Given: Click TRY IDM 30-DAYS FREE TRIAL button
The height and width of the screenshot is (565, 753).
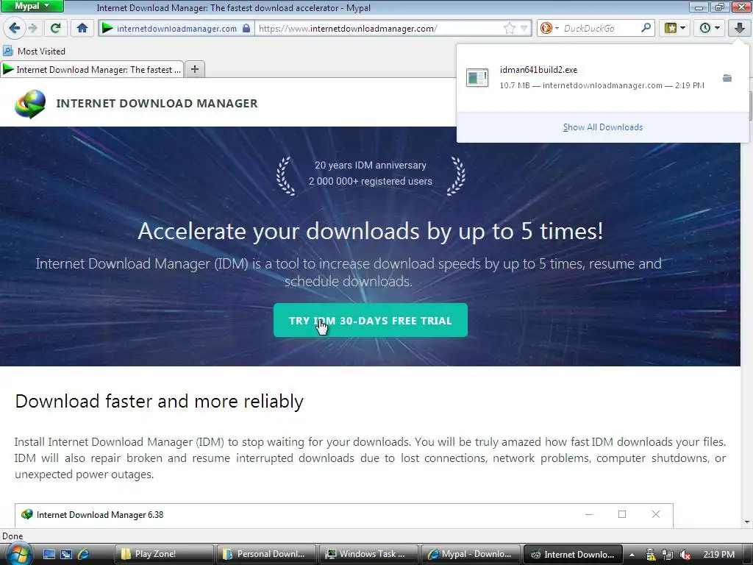Looking at the screenshot, I should (x=371, y=320).
